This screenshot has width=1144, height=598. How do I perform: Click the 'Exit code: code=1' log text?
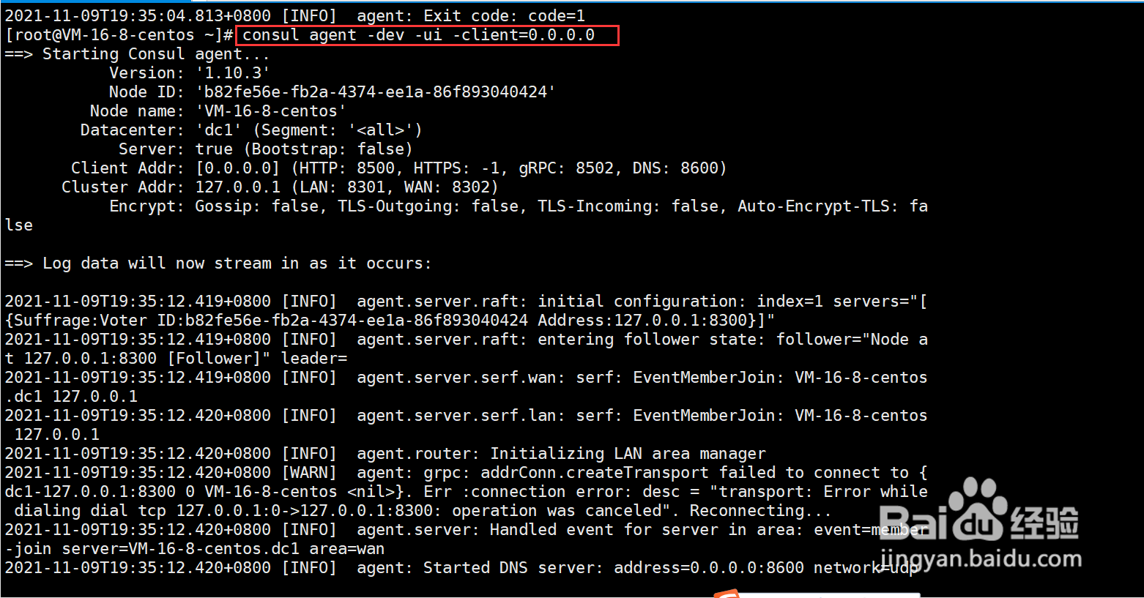(x=504, y=16)
